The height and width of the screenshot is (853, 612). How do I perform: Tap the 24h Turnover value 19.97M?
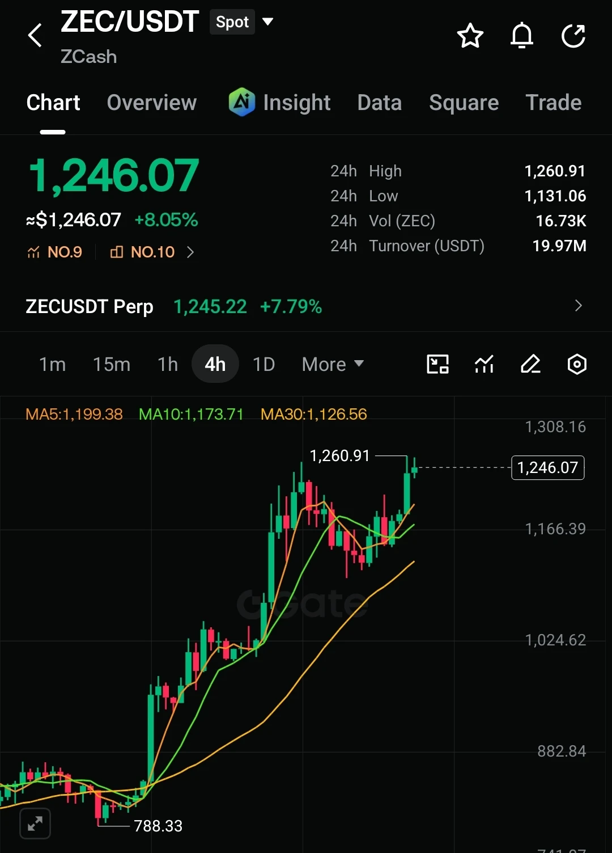pyautogui.click(x=559, y=246)
